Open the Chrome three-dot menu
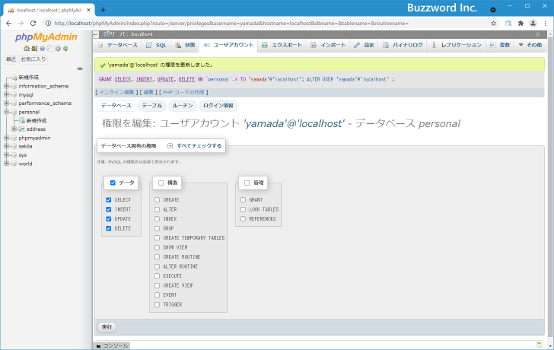This screenshot has width=554, height=350. 546,24
